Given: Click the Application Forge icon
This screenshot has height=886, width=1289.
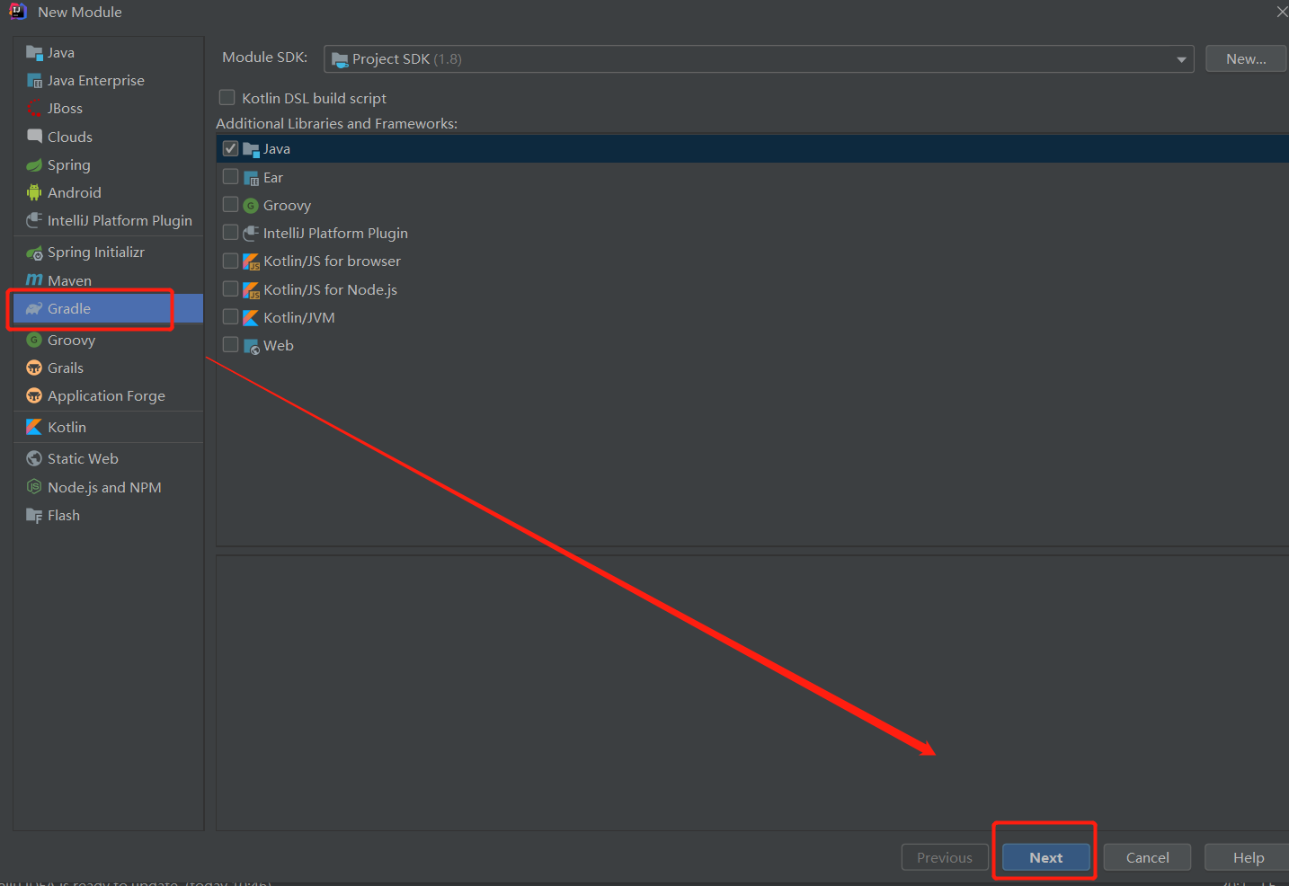Looking at the screenshot, I should tap(34, 395).
